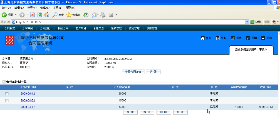Image resolution: width=280 pixels, height=118 pixels.
Task: Click the 首页 home icon in header
Action: (x=203, y=38)
